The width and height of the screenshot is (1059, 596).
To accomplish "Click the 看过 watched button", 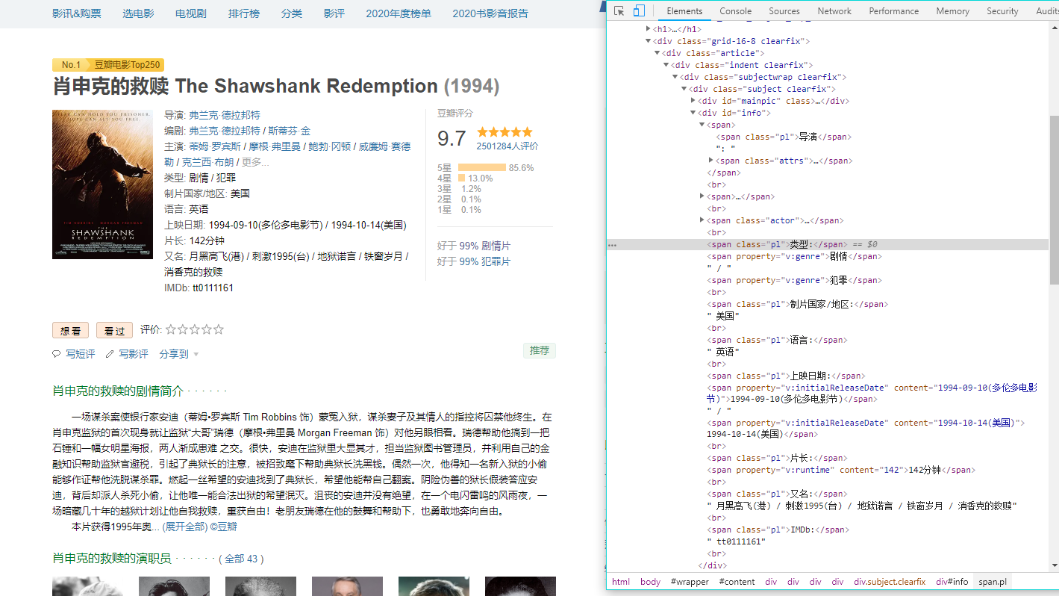I will pos(114,330).
